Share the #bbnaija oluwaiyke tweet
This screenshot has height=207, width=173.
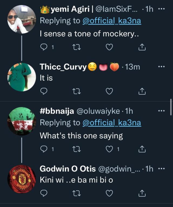point(142,149)
